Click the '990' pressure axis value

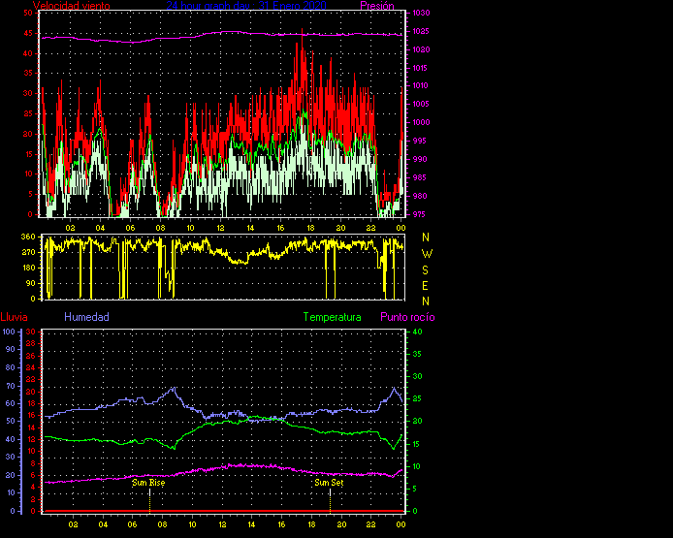point(419,159)
